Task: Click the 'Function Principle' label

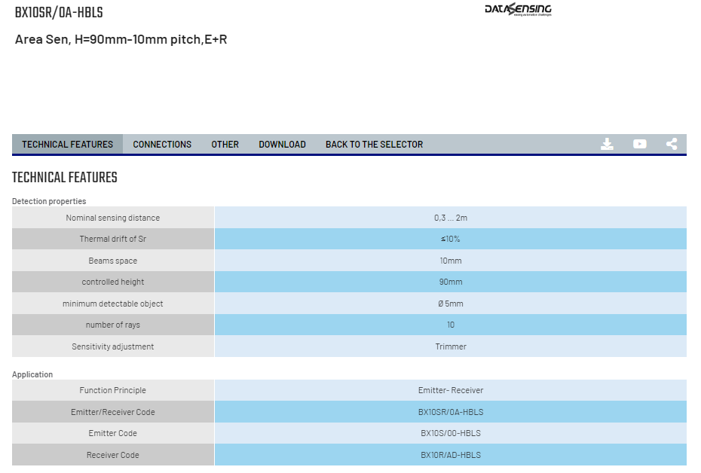Action: [x=113, y=390]
